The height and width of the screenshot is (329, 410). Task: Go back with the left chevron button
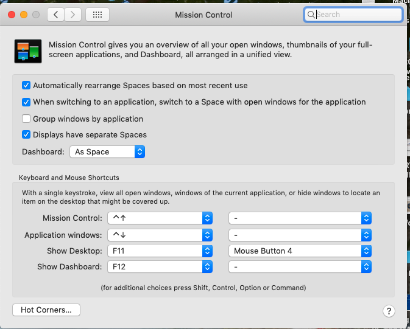[x=55, y=15]
